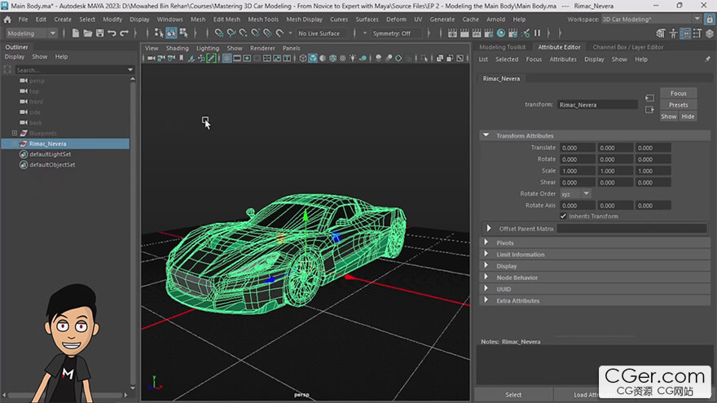This screenshot has width=717, height=403.
Task: Open the Hypershade circular icon
Action: tap(501, 33)
